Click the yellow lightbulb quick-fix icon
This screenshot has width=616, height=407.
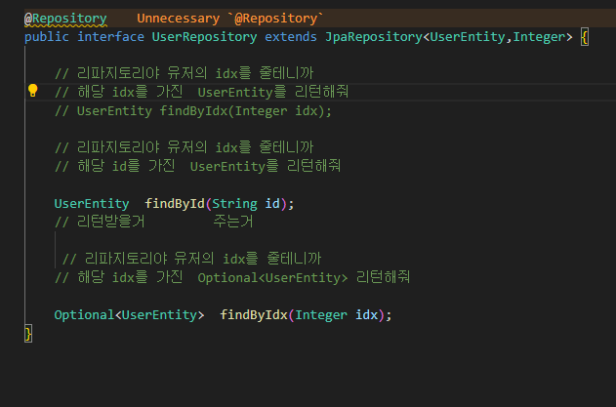(x=32, y=91)
